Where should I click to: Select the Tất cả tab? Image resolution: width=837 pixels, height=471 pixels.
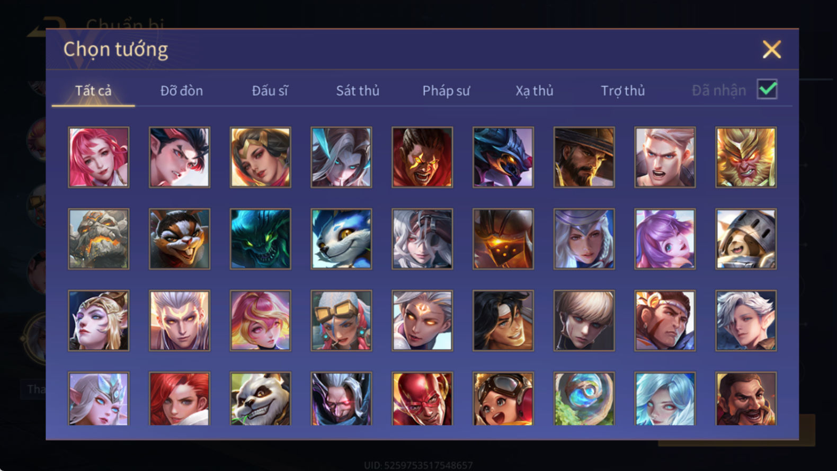tap(93, 91)
